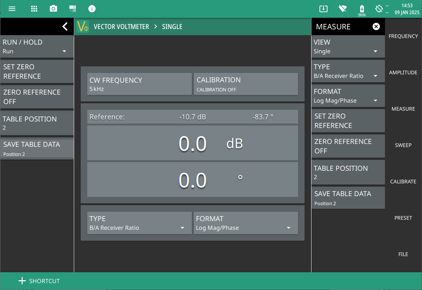Add a shortcut with the SHORTCUT button

coord(39,281)
